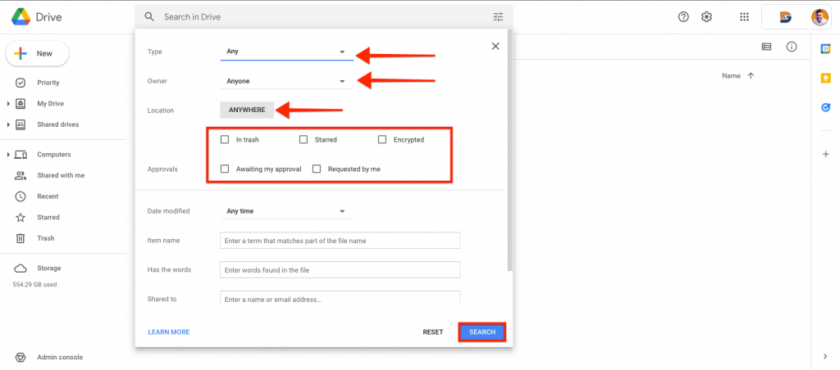Show the view details info icon

pos(792,47)
